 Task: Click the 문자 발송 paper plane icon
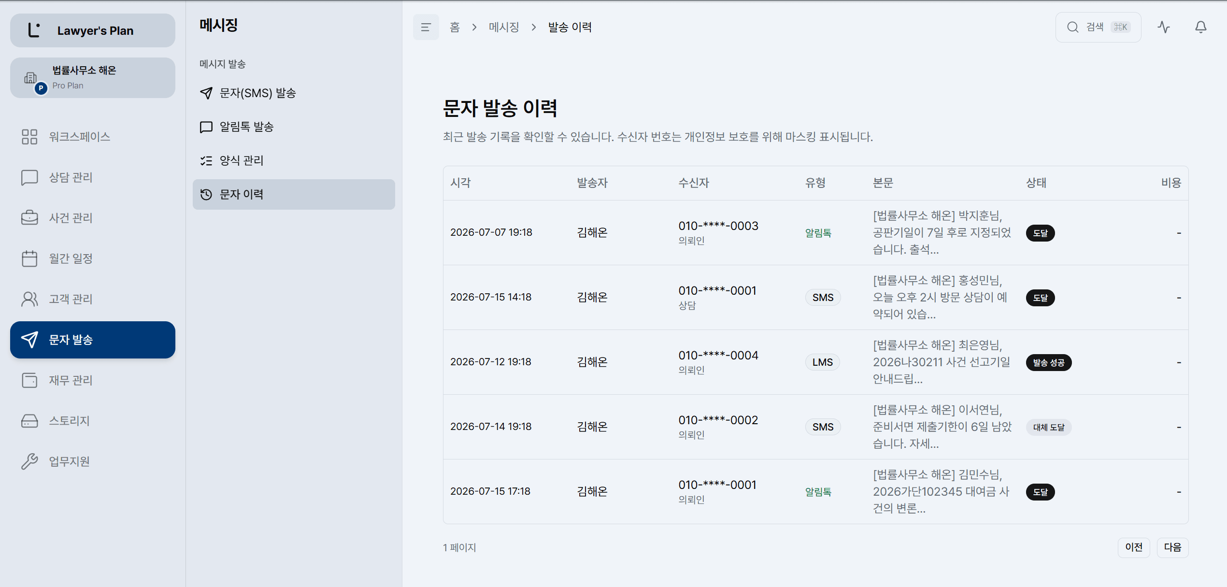tap(29, 340)
